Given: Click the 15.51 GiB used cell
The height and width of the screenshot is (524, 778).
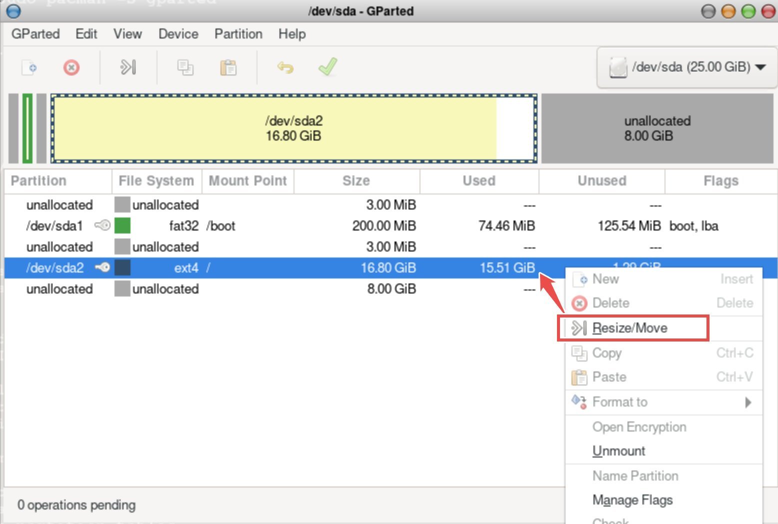Looking at the screenshot, I should (507, 268).
